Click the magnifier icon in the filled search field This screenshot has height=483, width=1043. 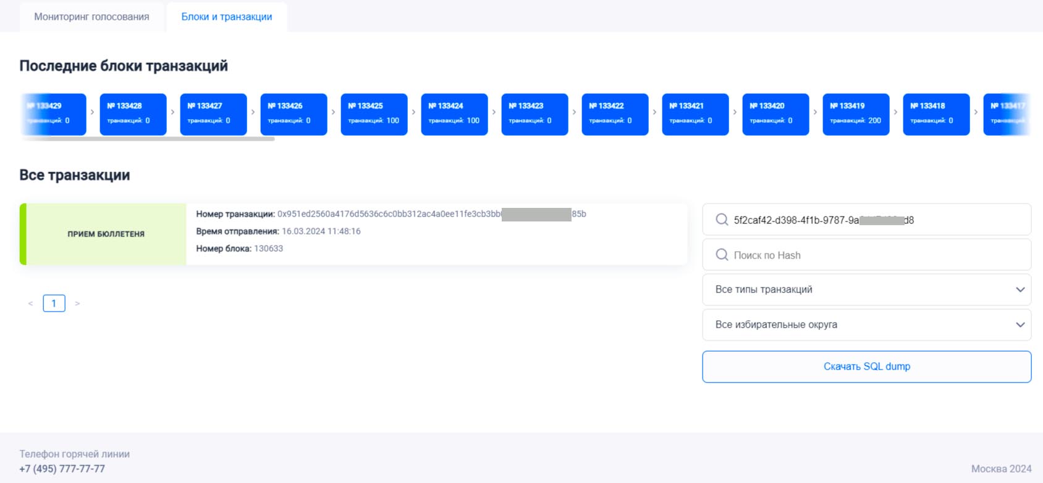[x=721, y=220]
